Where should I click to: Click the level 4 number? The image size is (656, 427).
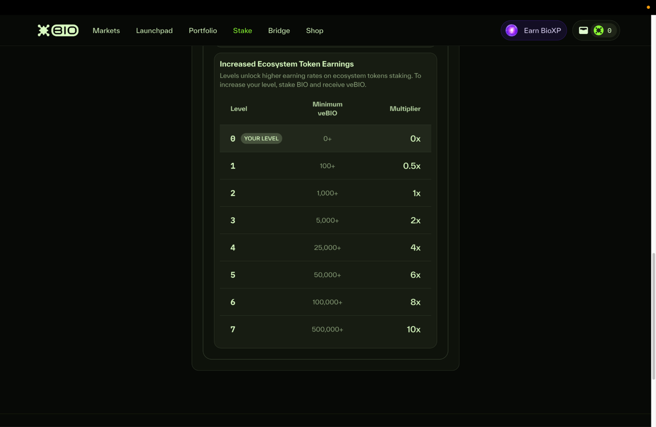click(x=233, y=247)
